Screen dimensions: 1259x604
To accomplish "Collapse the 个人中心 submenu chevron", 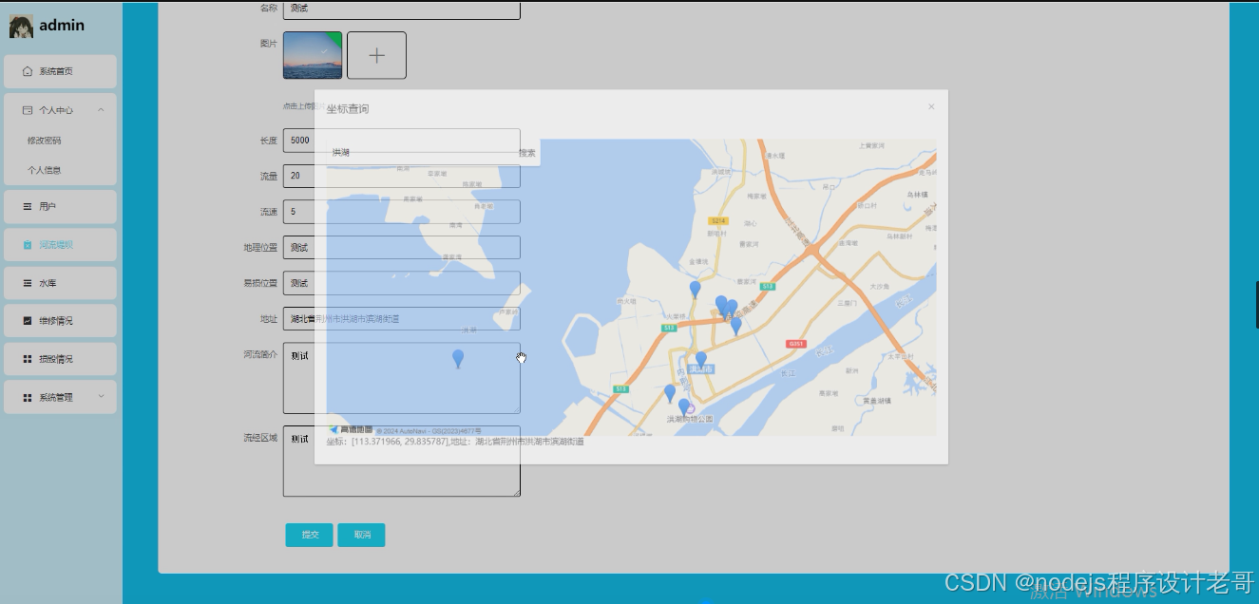I will click(101, 110).
